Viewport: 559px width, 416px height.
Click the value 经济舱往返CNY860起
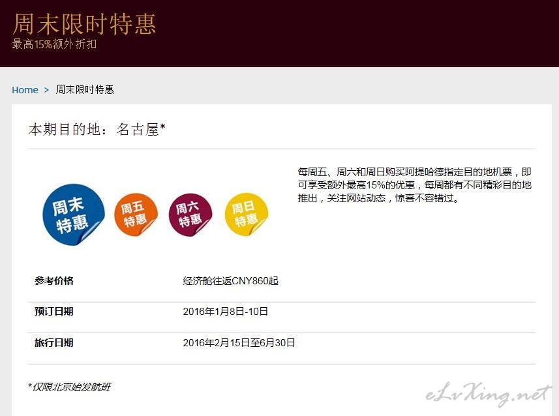point(231,281)
